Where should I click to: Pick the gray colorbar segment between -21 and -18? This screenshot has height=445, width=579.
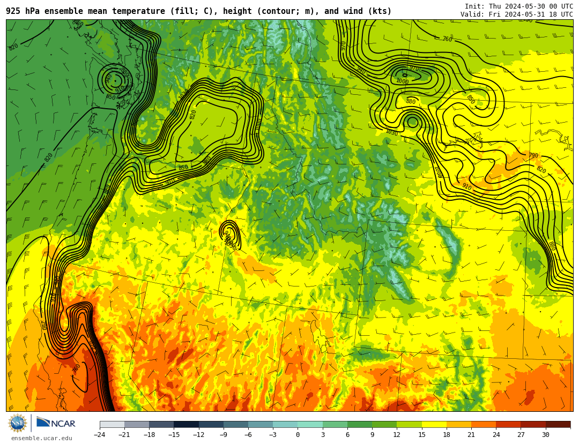137,424
